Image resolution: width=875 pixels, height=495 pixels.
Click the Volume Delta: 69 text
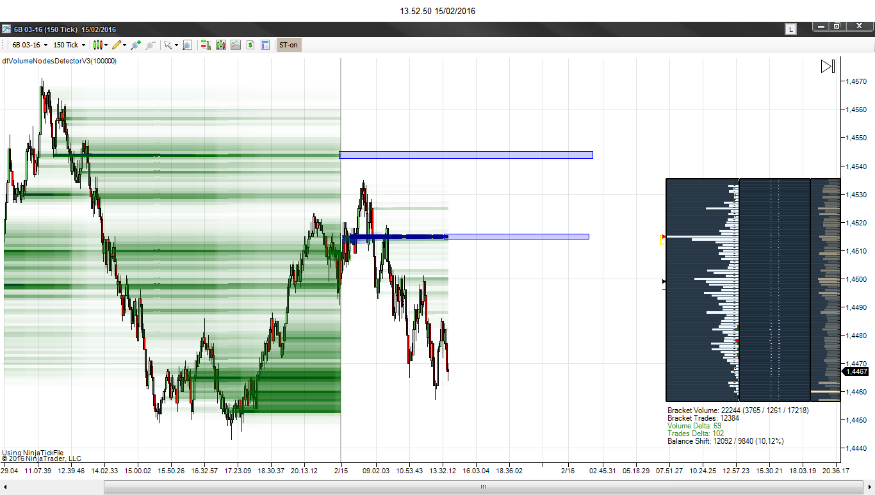click(x=694, y=426)
